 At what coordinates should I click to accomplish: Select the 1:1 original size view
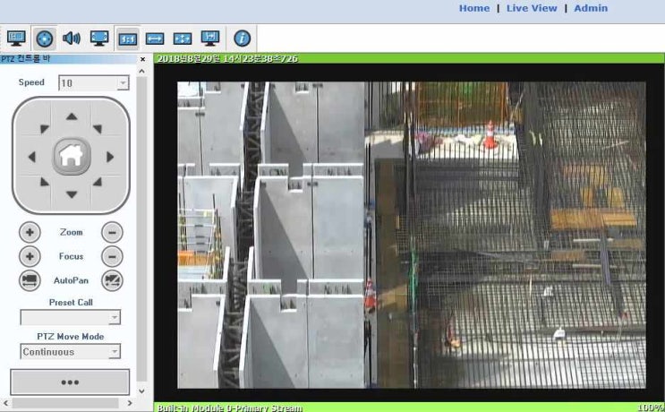coord(127,39)
